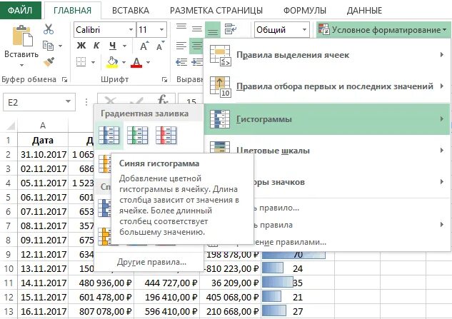Viewport: 452px width, 319px height.
Task: Select row 5 header
Action: [9, 198]
